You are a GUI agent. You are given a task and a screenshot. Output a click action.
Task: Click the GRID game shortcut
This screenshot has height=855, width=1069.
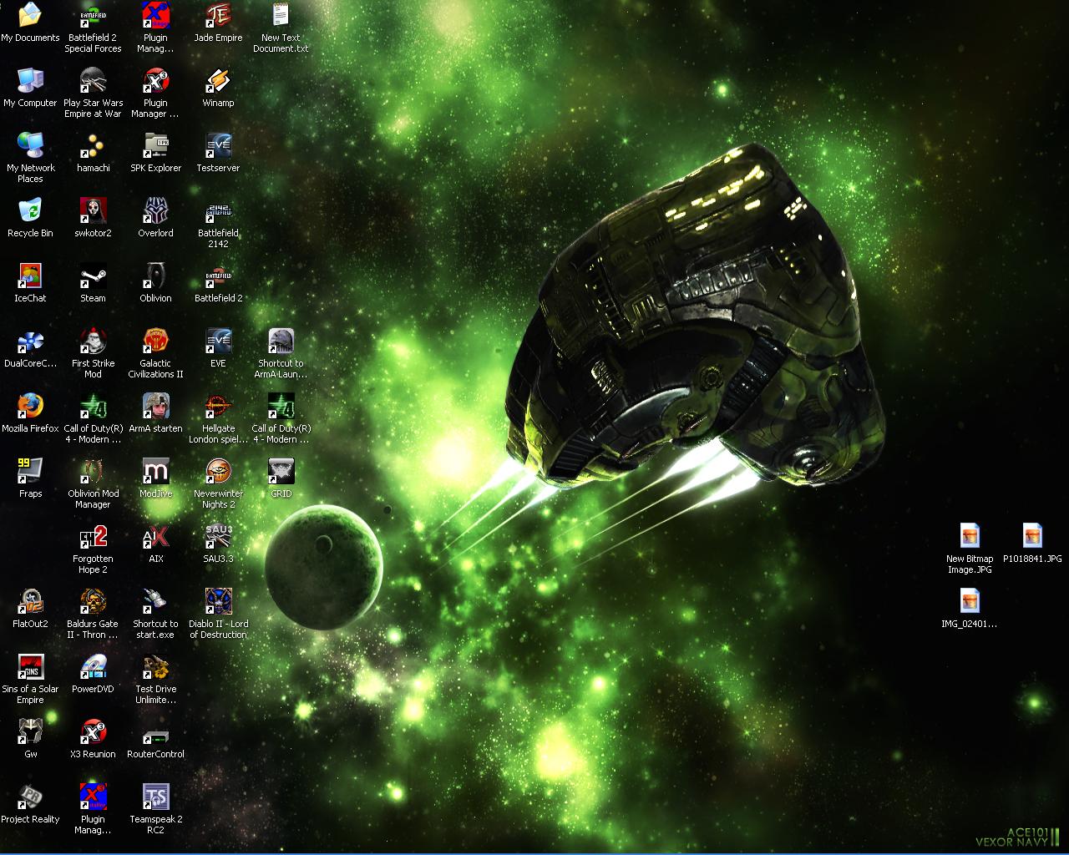point(281,472)
